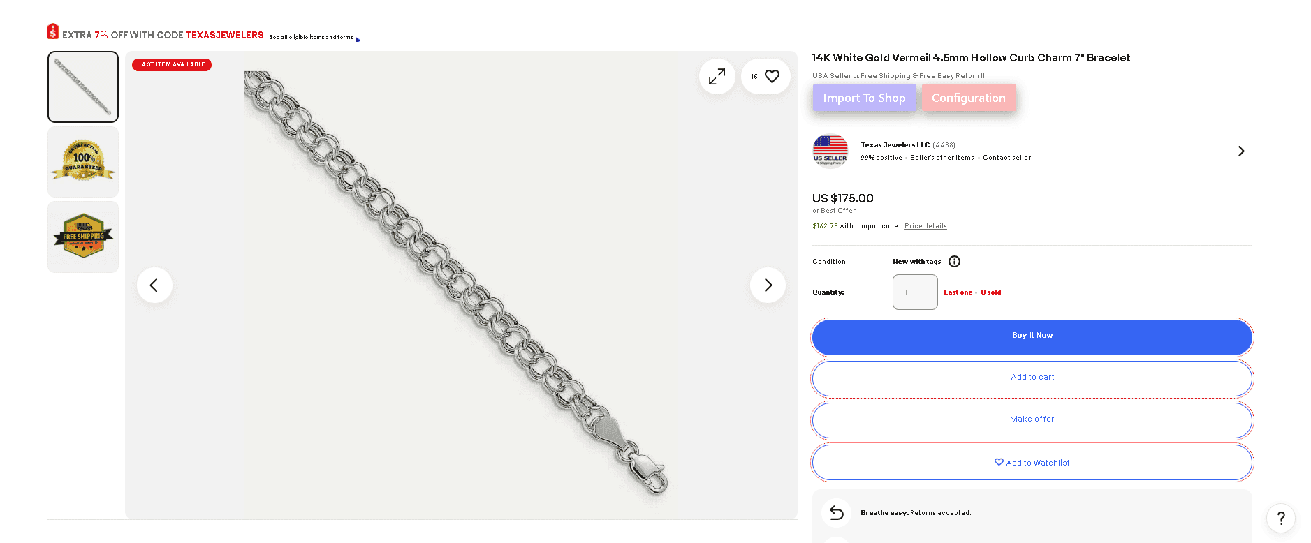Open 'Seller's other items' from Texas Jewelers

point(942,157)
